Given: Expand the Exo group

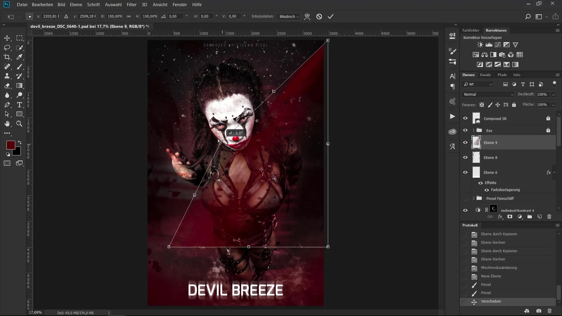Looking at the screenshot, I should click(x=474, y=130).
